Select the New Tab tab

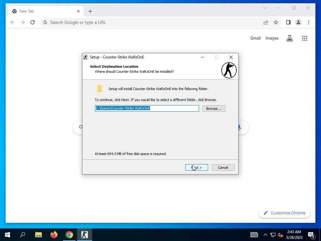(x=46, y=11)
